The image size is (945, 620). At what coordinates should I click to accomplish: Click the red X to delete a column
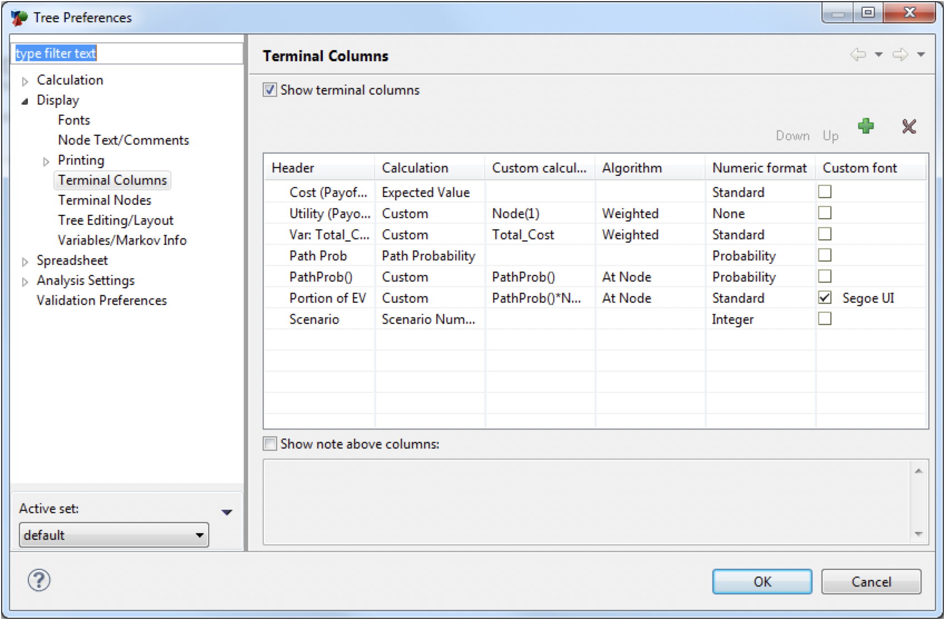[x=908, y=127]
